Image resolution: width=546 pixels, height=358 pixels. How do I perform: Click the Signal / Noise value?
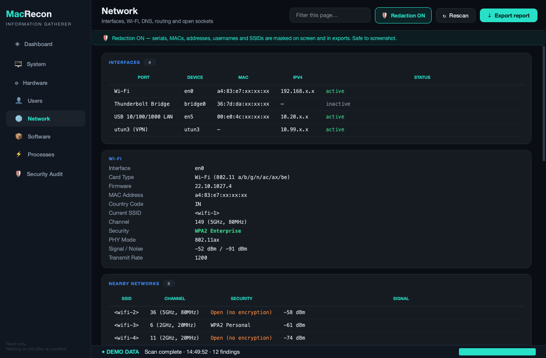[x=221, y=249]
